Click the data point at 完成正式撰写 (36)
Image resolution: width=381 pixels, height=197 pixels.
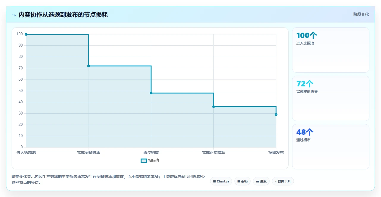(x=213, y=107)
